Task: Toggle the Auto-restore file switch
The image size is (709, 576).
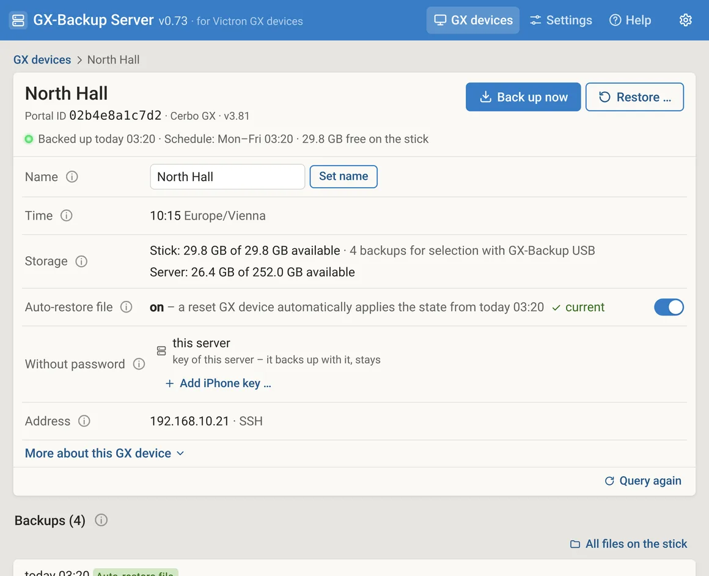Action: pos(669,307)
